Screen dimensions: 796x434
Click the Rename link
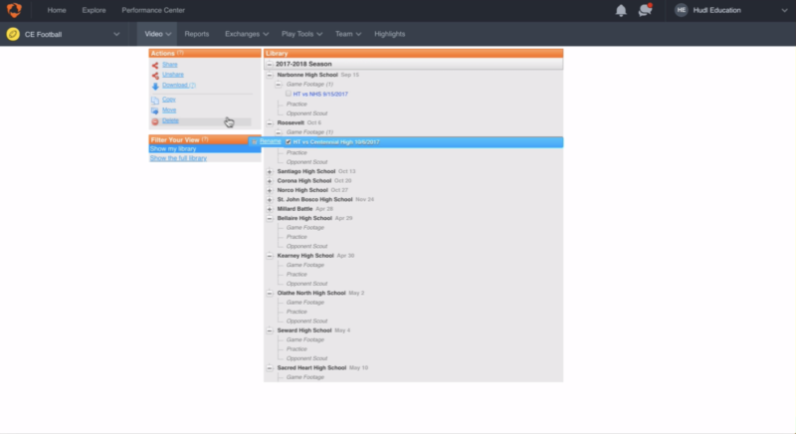click(x=271, y=141)
